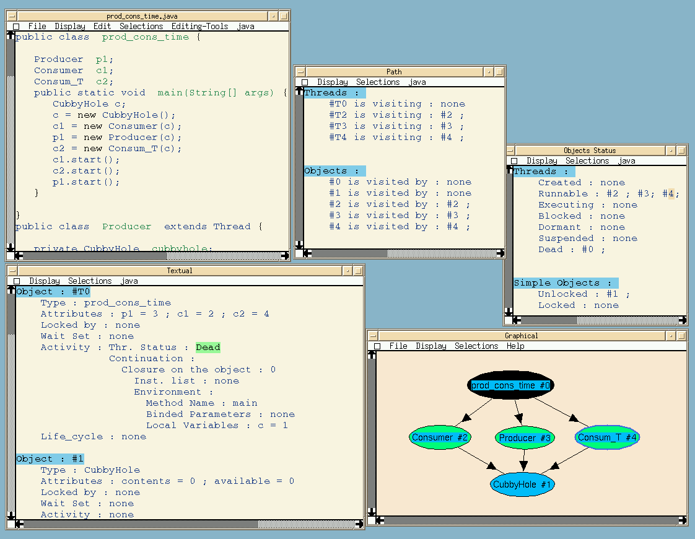
Task: Open Display menu in prod_cons_time.java window
Action: click(x=69, y=26)
